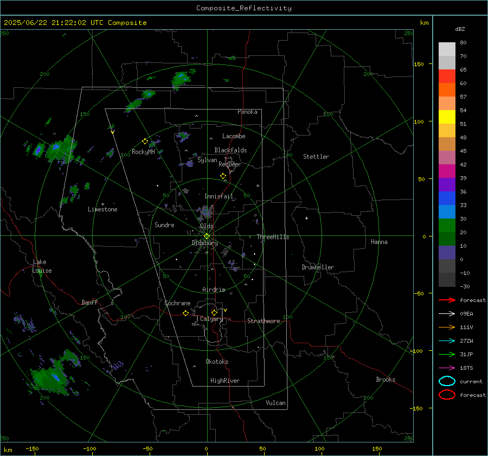Screen dimensions: 488x456
Task: Click the yellow diamond marker near Cochrane
Action: click(185, 313)
